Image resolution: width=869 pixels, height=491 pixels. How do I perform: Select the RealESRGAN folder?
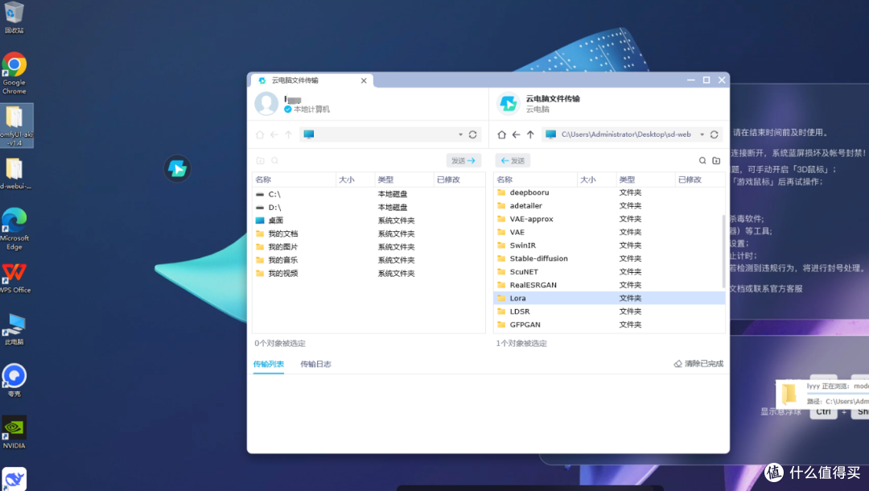(608, 286)
